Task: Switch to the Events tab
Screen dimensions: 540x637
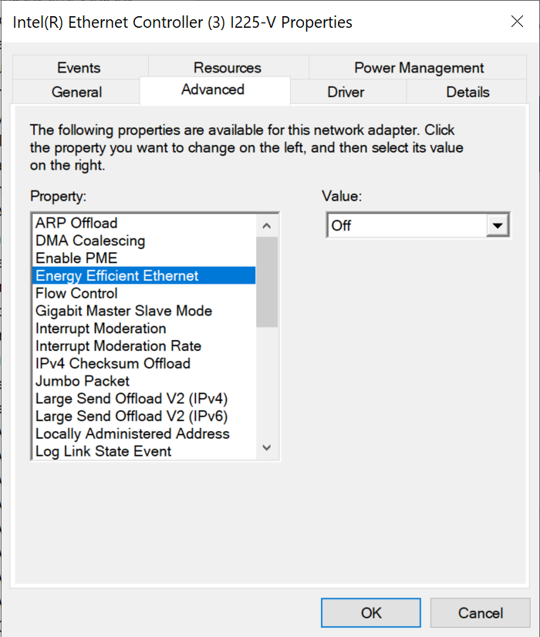Action: click(x=79, y=68)
